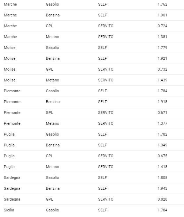Select the Sicilia Gasolio price 1.784
This screenshot has width=184, height=217.
tap(162, 210)
